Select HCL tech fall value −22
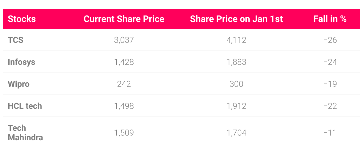363x151 pixels. [x=330, y=106]
